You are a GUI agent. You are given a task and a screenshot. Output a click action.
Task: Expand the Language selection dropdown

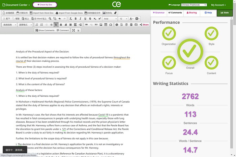[x=194, y=5]
